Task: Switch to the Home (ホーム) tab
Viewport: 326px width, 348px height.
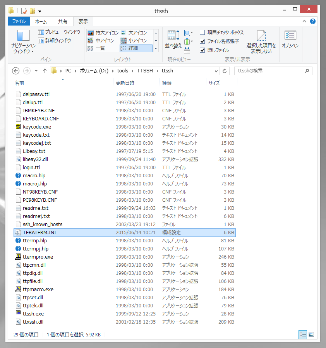Action: 41,22
